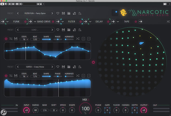Favorite the Fancy Spice global preset
This screenshot has width=171, height=116.
[58, 13]
